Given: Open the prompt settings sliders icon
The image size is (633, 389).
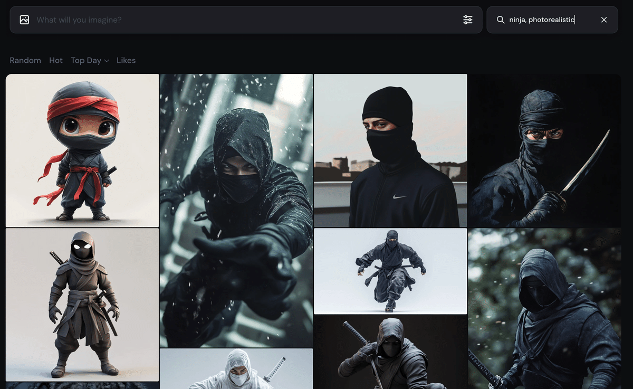Looking at the screenshot, I should 468,20.
